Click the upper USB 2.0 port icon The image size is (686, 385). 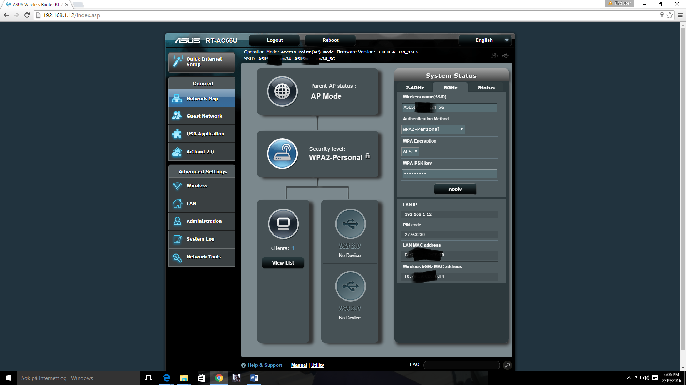point(350,224)
